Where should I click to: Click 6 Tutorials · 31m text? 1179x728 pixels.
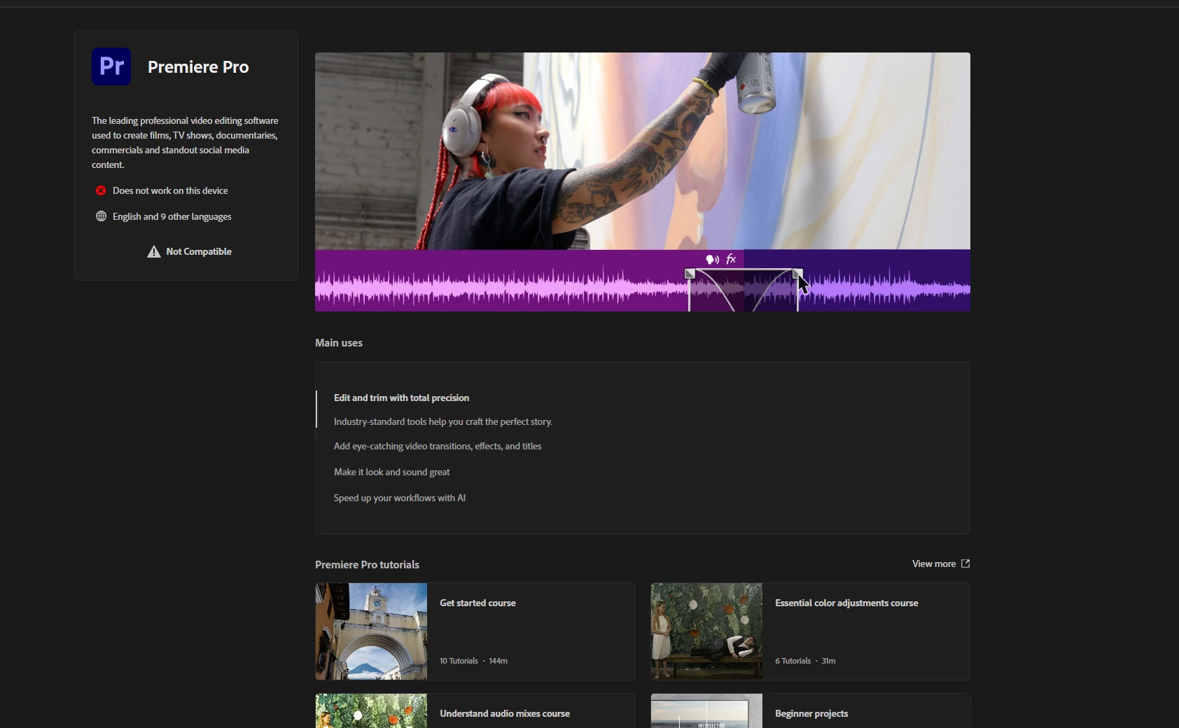click(x=805, y=661)
